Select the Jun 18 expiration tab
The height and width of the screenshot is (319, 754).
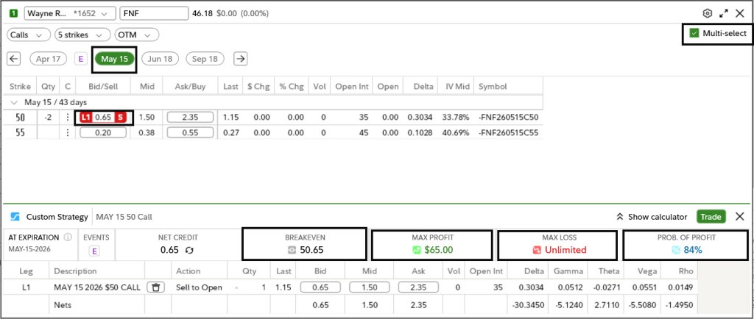(x=160, y=59)
